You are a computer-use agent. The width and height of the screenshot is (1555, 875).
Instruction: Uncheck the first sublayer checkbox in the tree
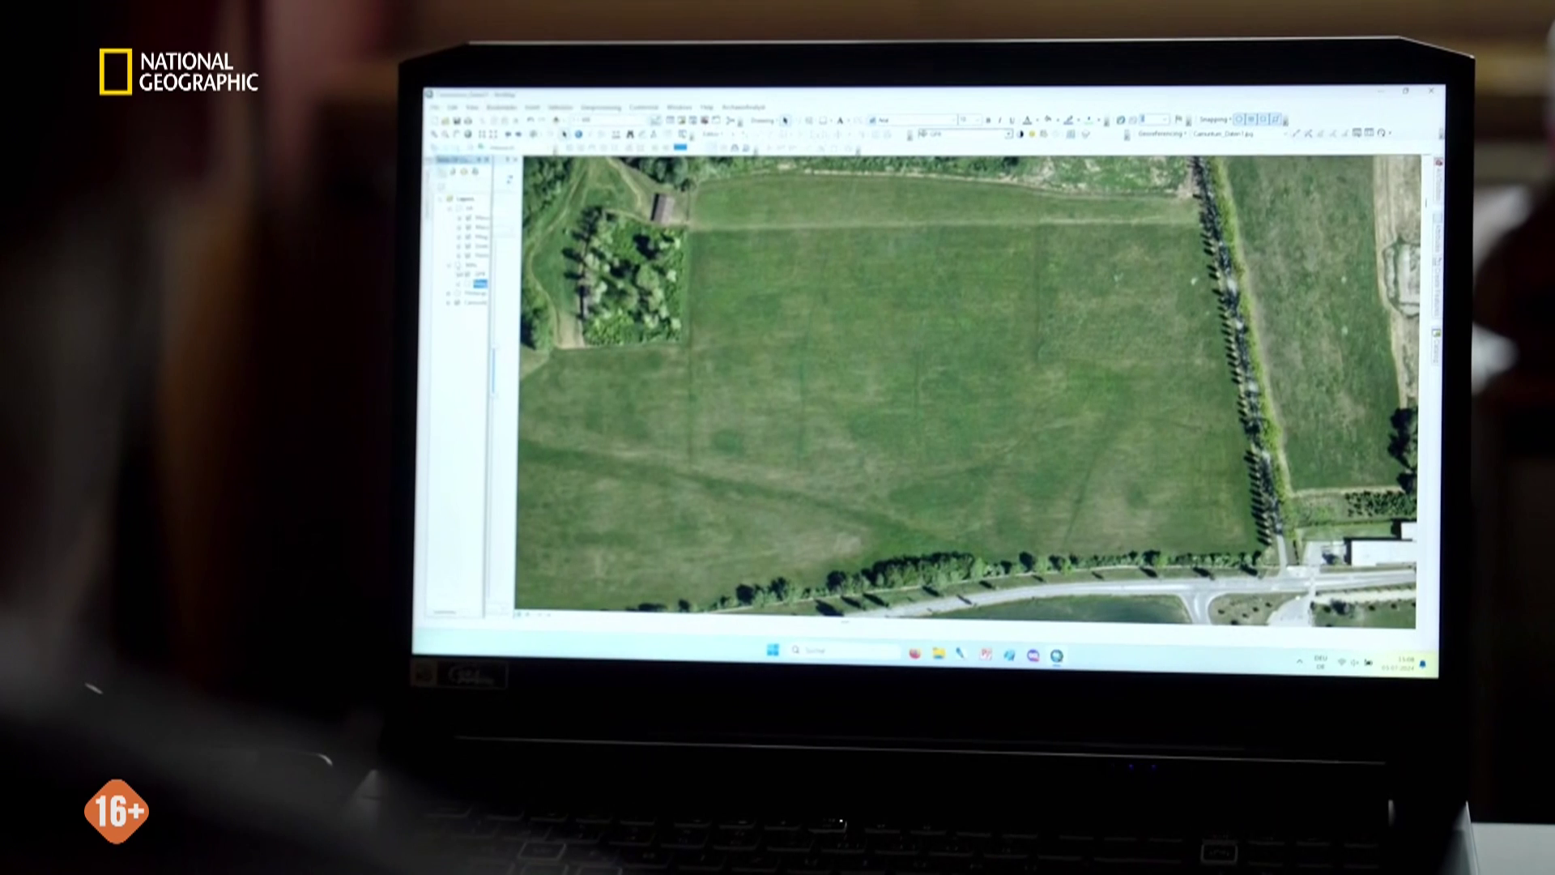[x=468, y=218]
